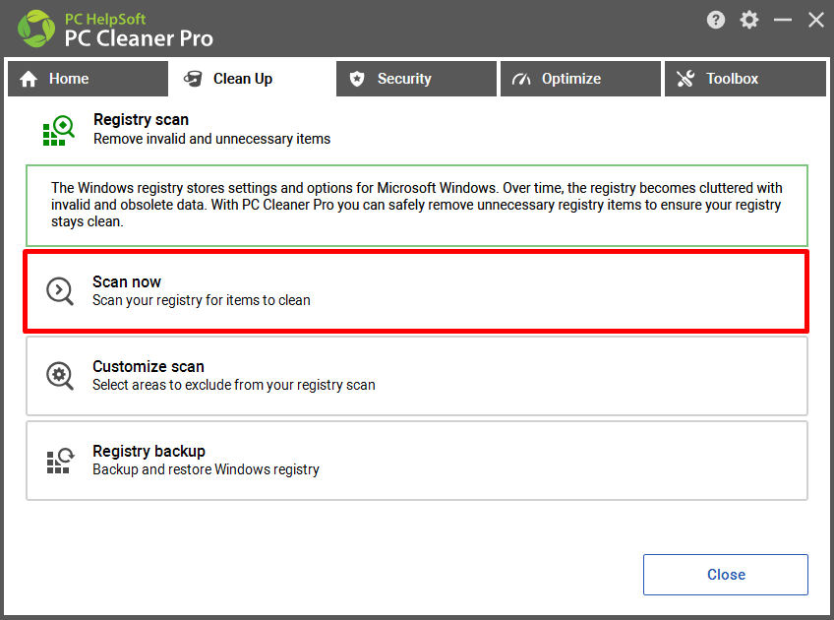
Task: Click the Optimize speedometer icon
Action: [x=521, y=80]
